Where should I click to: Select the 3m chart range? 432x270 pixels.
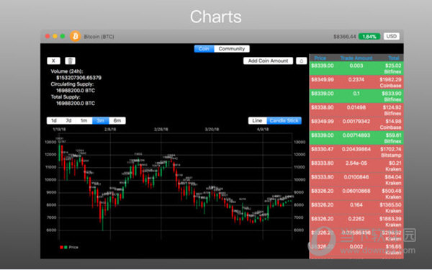101,121
